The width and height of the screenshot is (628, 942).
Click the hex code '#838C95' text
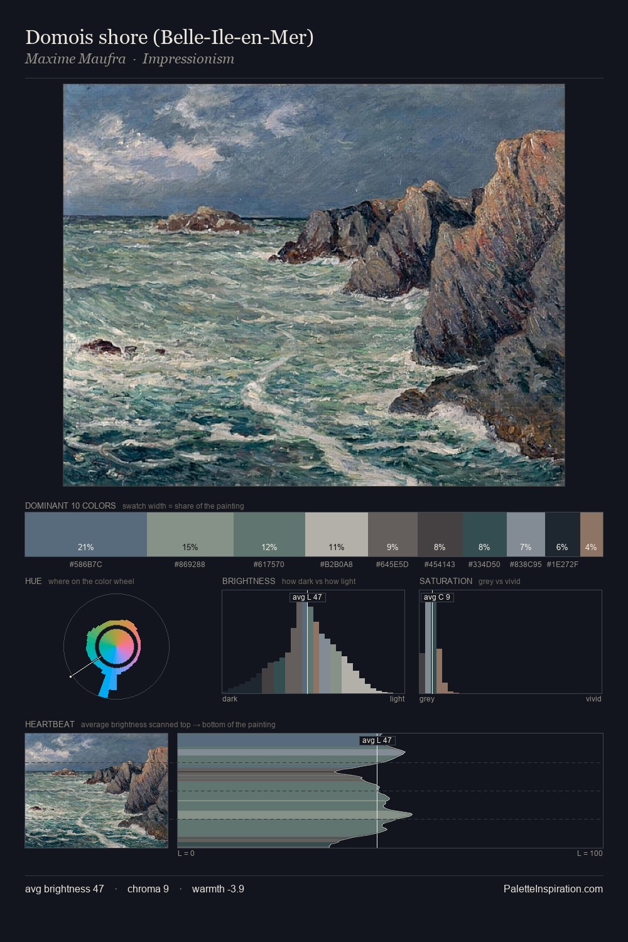pos(526,565)
